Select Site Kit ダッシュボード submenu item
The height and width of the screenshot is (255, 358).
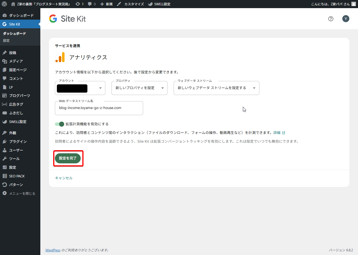[15, 34]
